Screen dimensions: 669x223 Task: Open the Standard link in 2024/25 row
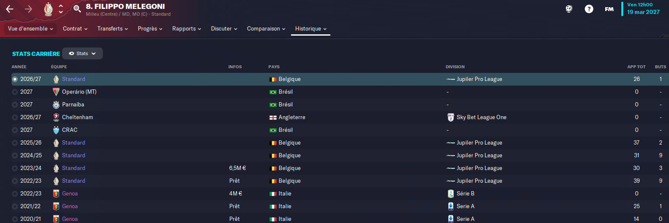[74, 156]
